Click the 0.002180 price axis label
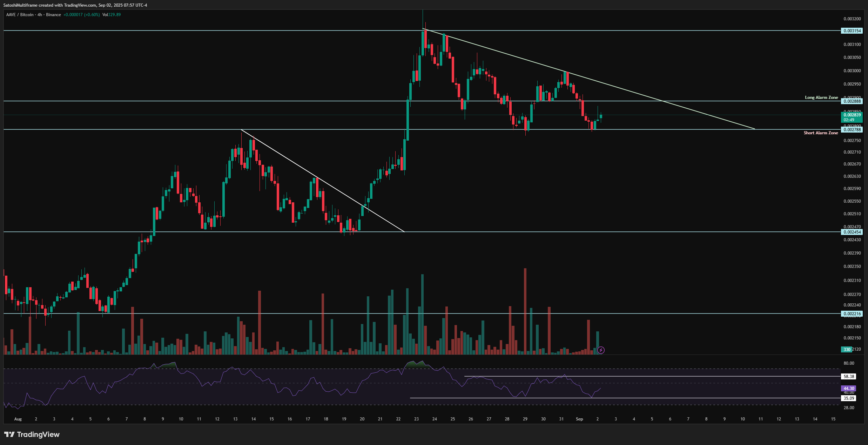This screenshot has height=445, width=868. coord(852,327)
